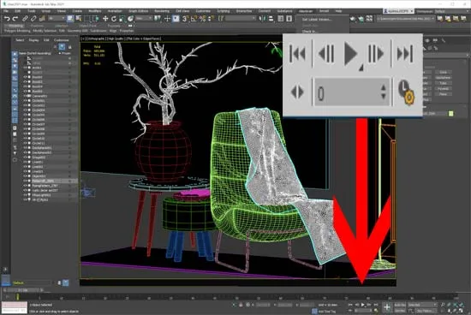Choose the Rectangular Selection Region icon
The width and height of the screenshot is (471, 315).
(87, 19)
